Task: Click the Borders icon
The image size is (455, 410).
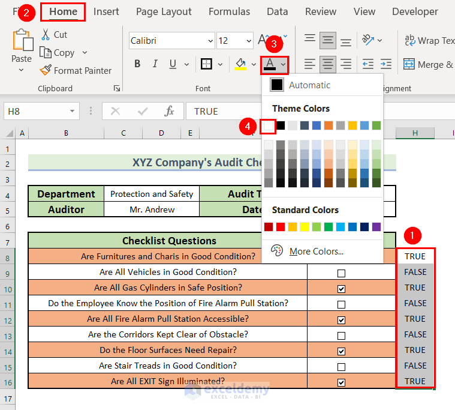Action: [206, 64]
